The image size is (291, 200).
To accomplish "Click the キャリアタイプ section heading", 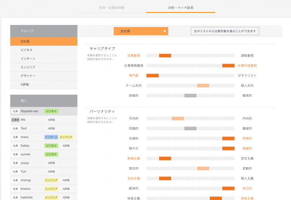I will (x=102, y=48).
